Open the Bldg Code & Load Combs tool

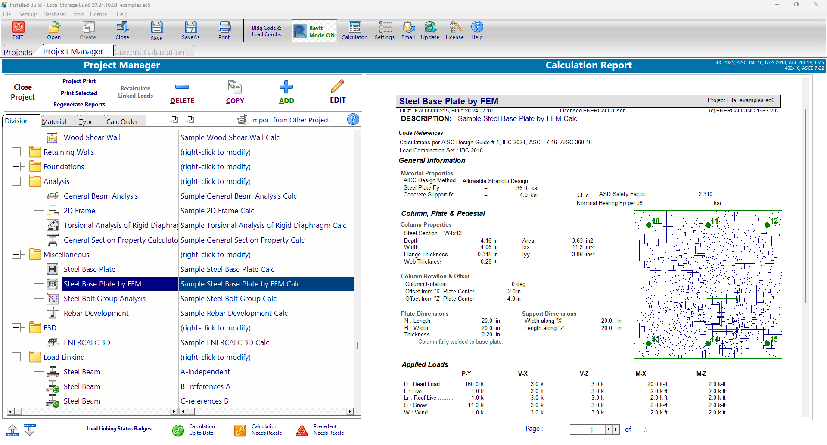click(x=266, y=31)
